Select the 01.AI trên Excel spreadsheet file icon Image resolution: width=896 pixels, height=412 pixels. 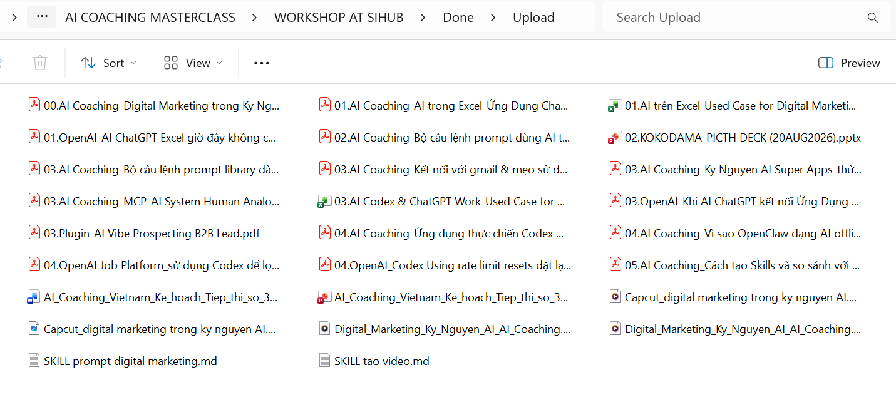tap(615, 106)
